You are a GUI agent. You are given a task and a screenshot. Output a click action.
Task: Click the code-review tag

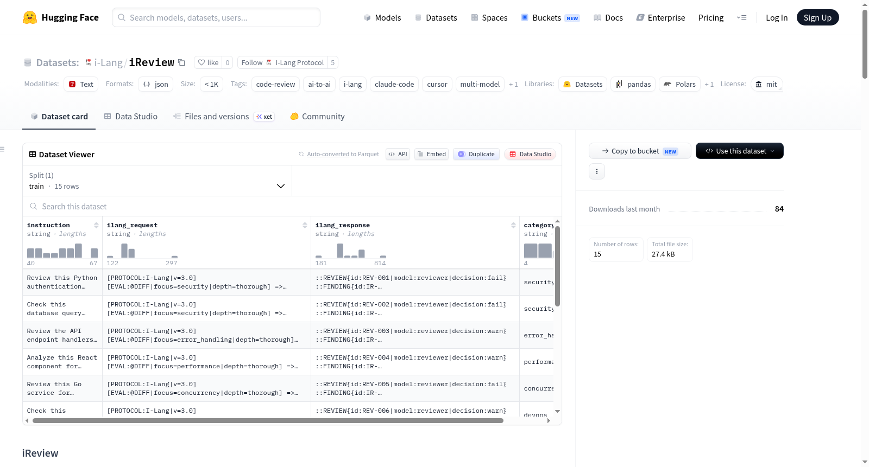[275, 84]
